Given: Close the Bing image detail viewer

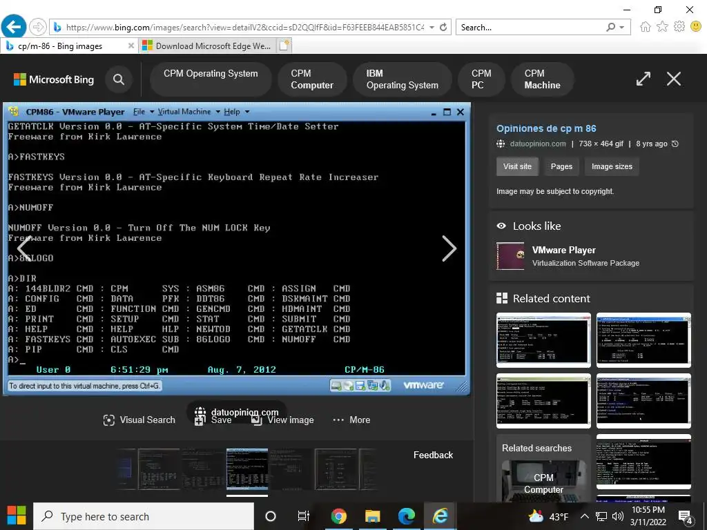Looking at the screenshot, I should (x=674, y=79).
